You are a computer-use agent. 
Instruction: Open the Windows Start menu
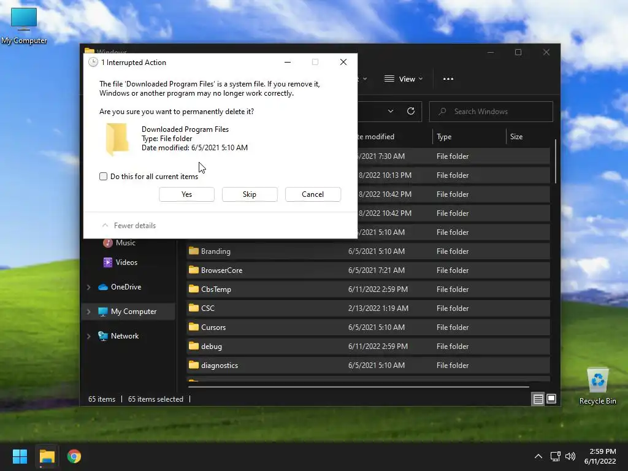(x=20, y=456)
